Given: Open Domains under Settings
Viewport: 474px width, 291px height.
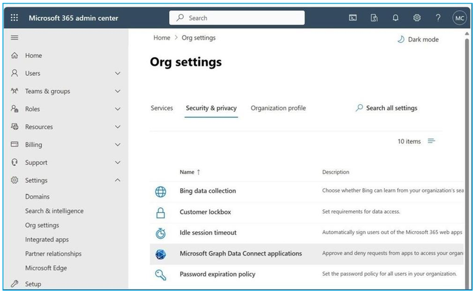Looking at the screenshot, I should click(x=37, y=197).
